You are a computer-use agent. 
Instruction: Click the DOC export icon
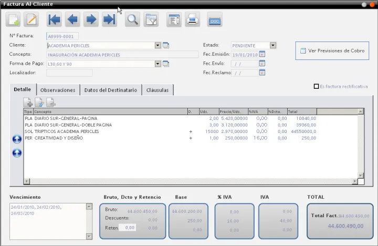point(214,20)
